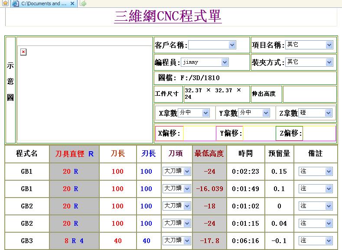The width and height of the screenshot is (342, 250).
Task: Click the 程式名 column header
Action: click(27, 154)
